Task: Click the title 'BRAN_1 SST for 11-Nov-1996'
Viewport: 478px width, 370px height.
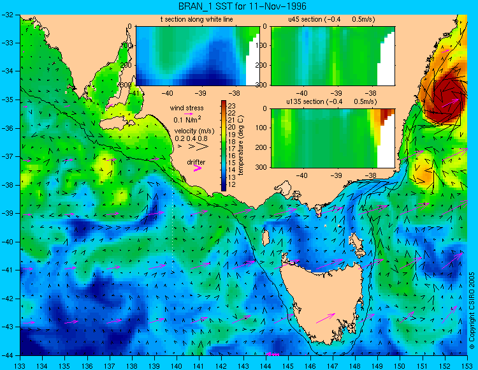Action: click(x=242, y=6)
